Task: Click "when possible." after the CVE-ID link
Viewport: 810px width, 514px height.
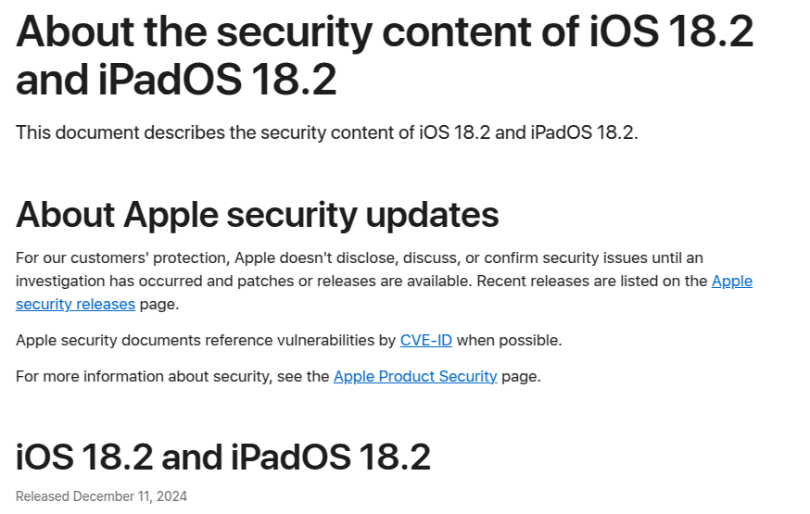Action: point(509,340)
